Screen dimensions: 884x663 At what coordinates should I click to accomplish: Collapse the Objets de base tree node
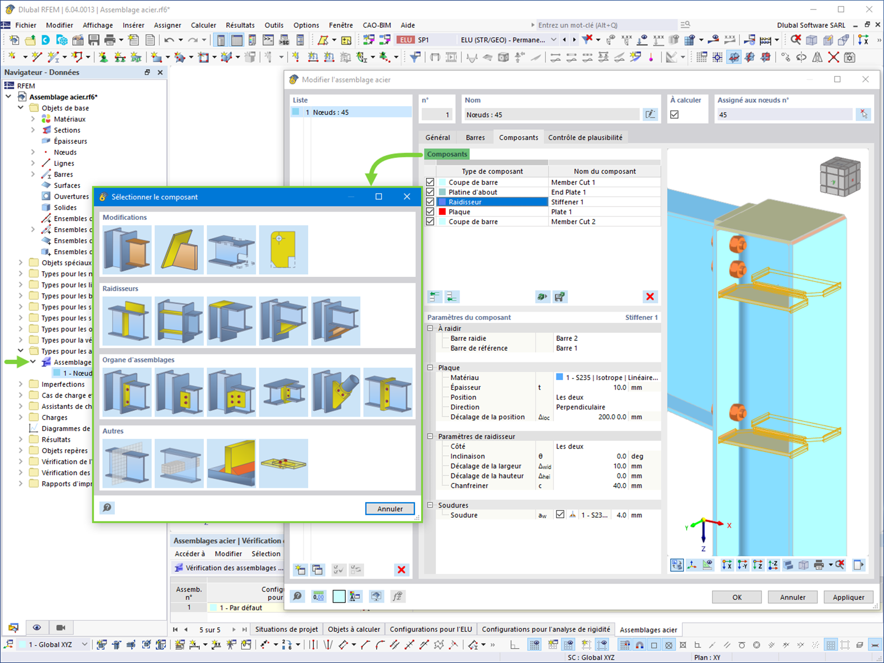[21, 108]
